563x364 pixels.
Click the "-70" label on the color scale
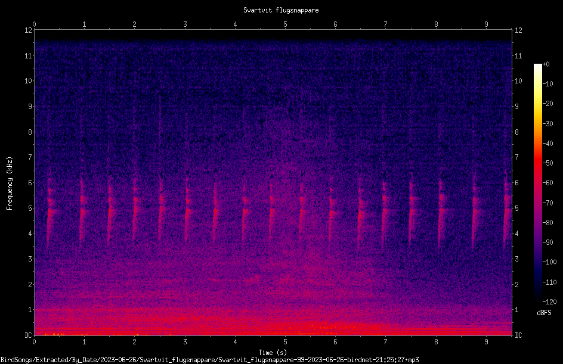tap(548, 203)
